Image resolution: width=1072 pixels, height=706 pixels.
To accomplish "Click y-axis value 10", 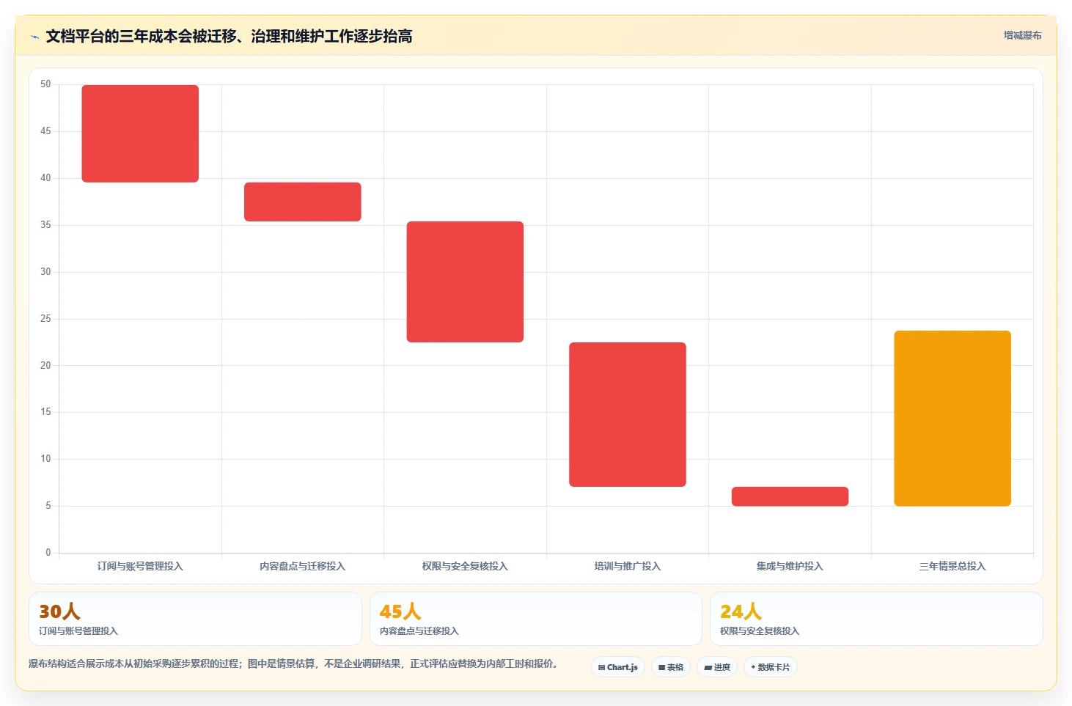I will tap(45, 459).
